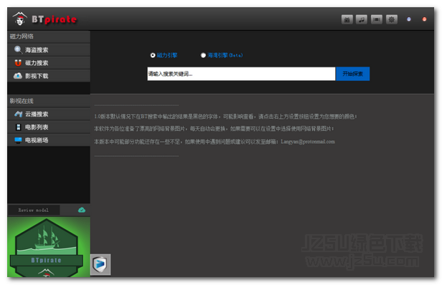Click the 影视在线 section header
This screenshot has height=285, width=442.
(x=49, y=101)
